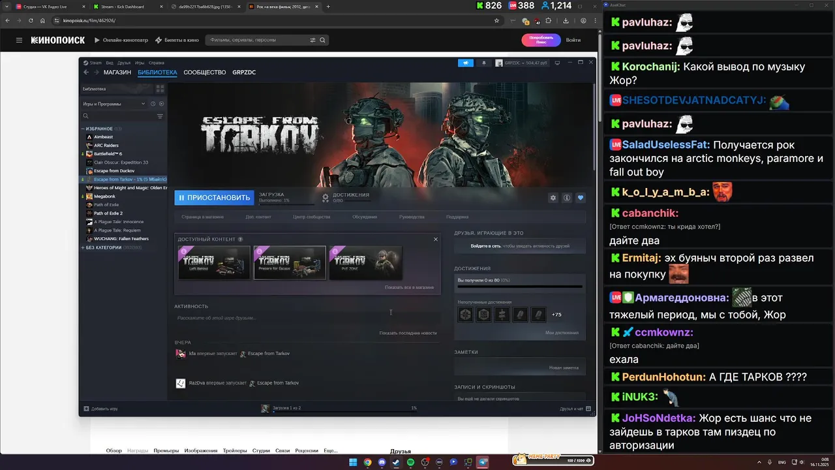Screen dimensions: 835x470
Task: Click Показать все в магазине
Action: tap(409, 287)
